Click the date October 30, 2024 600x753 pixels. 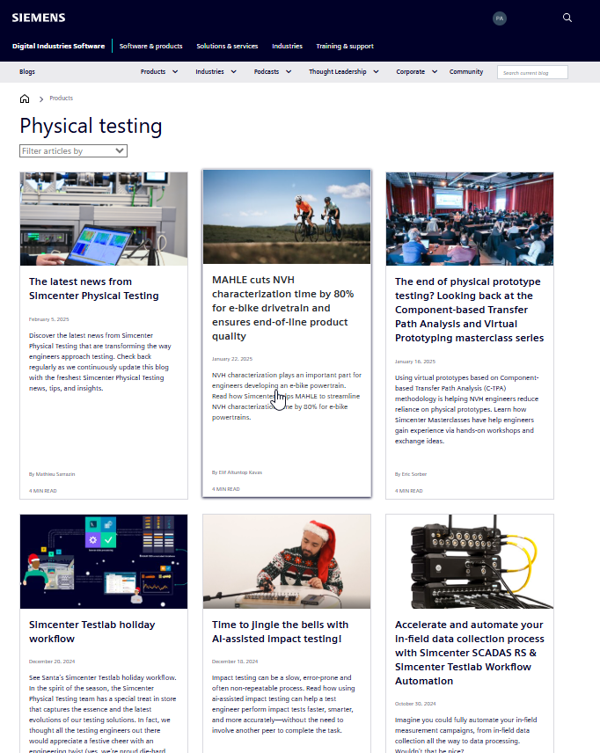pyautogui.click(x=415, y=704)
